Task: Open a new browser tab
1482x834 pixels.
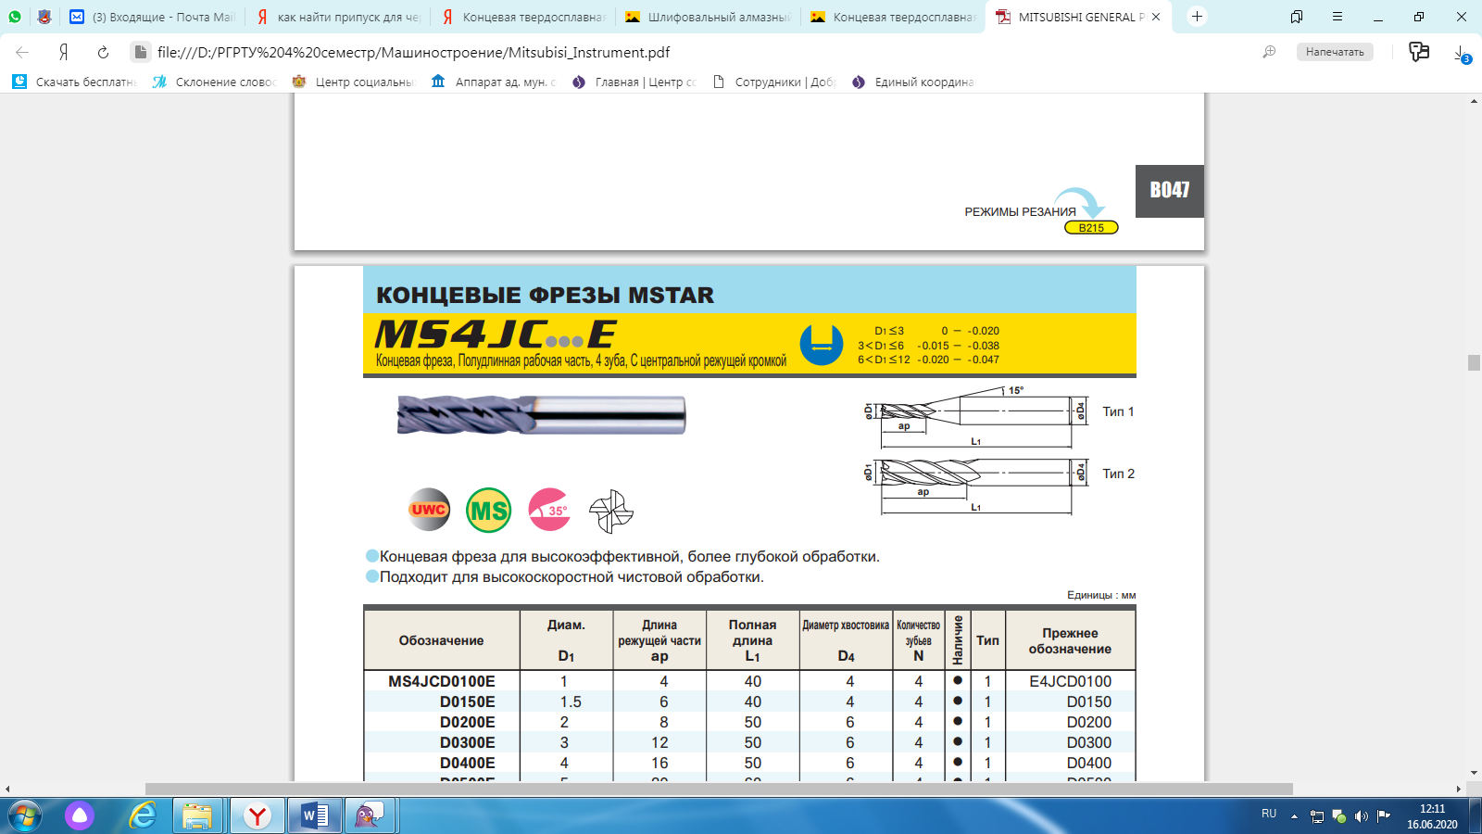Action: pyautogui.click(x=1197, y=17)
